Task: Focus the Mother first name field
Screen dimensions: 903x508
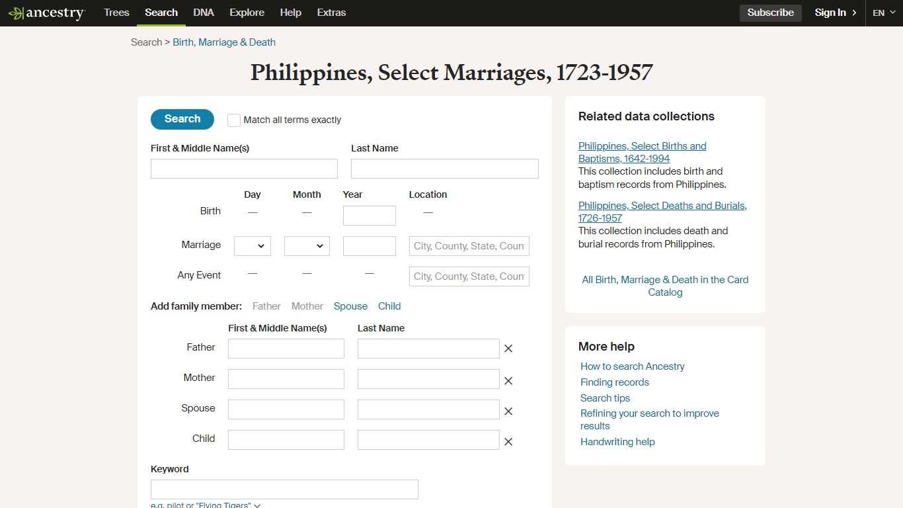Action: (286, 379)
